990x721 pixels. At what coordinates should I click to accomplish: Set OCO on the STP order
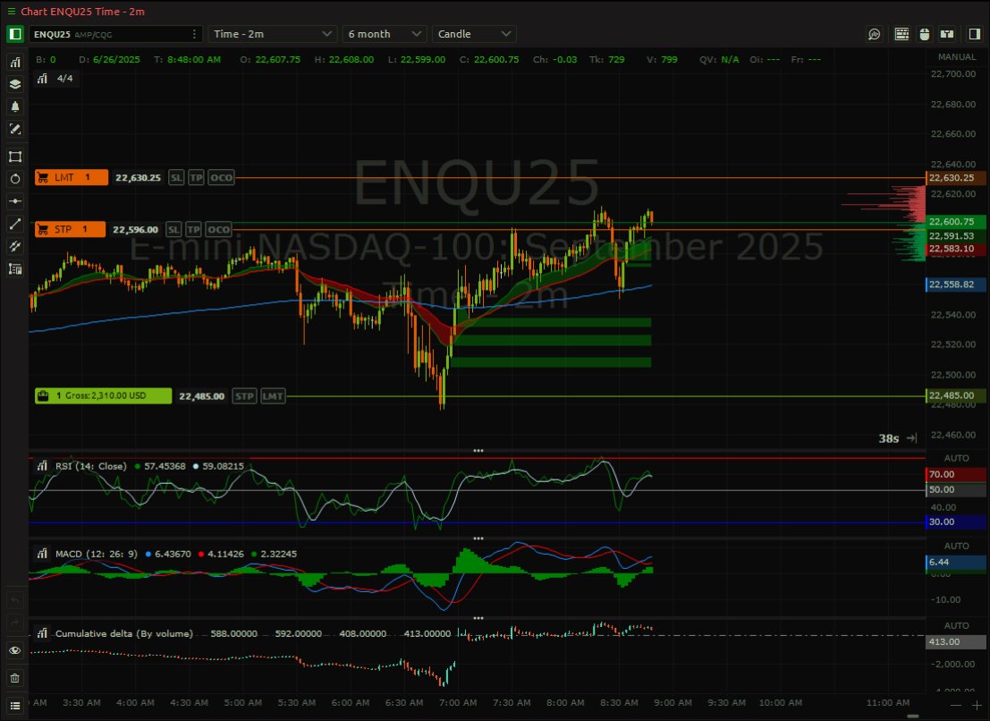click(218, 229)
